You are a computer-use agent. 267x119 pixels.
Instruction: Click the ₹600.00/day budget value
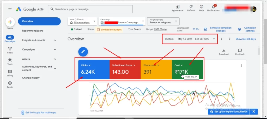click(160, 29)
